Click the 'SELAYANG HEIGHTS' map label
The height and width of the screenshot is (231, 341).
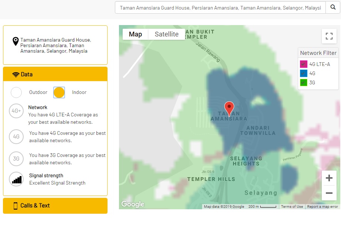click(x=246, y=161)
